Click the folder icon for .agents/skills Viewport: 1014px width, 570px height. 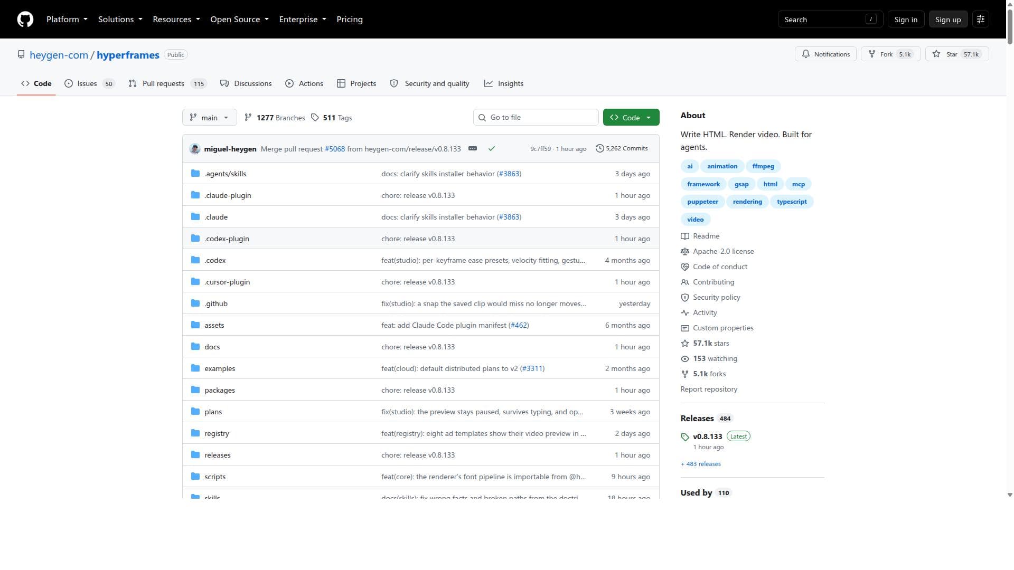(195, 174)
